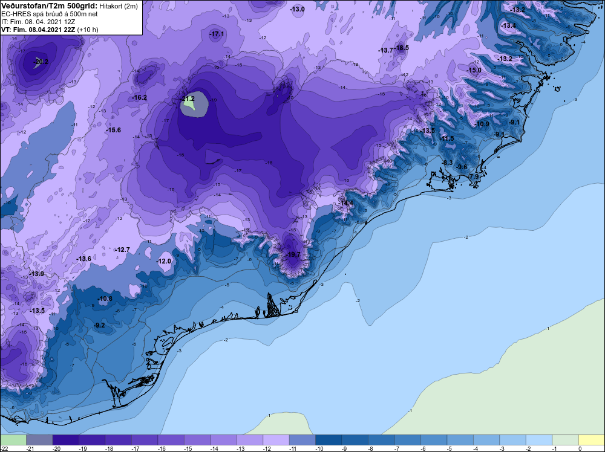Pick the dark blue -10 legend swatch

point(329,440)
